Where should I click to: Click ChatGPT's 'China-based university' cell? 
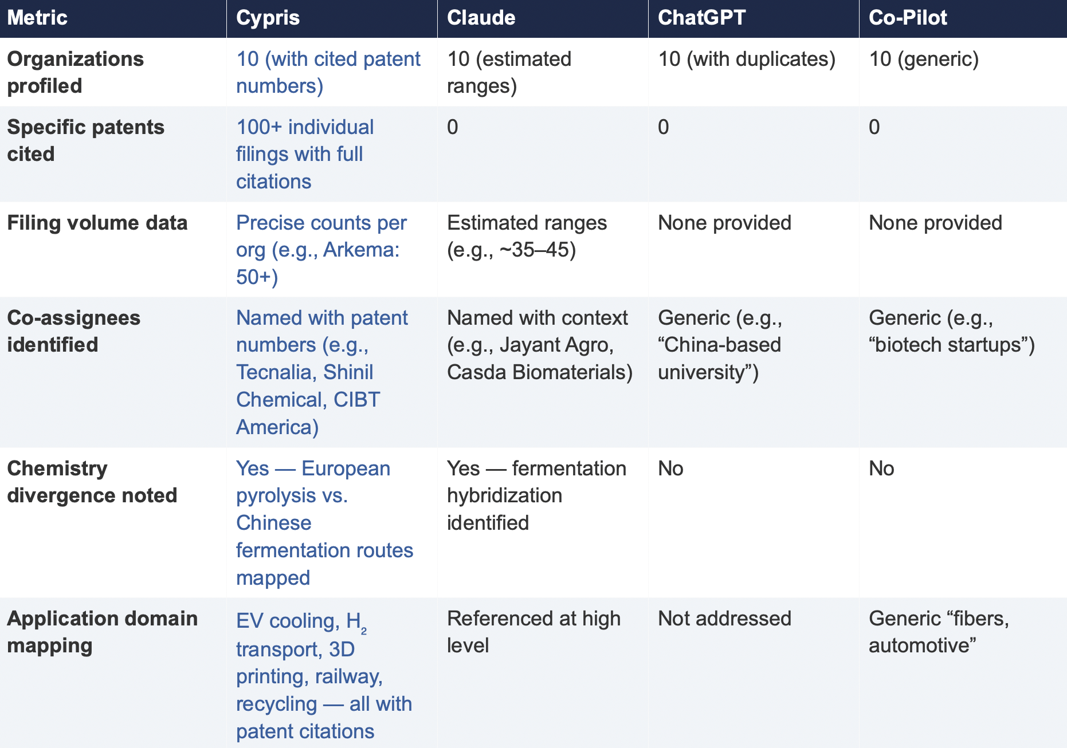click(719, 345)
